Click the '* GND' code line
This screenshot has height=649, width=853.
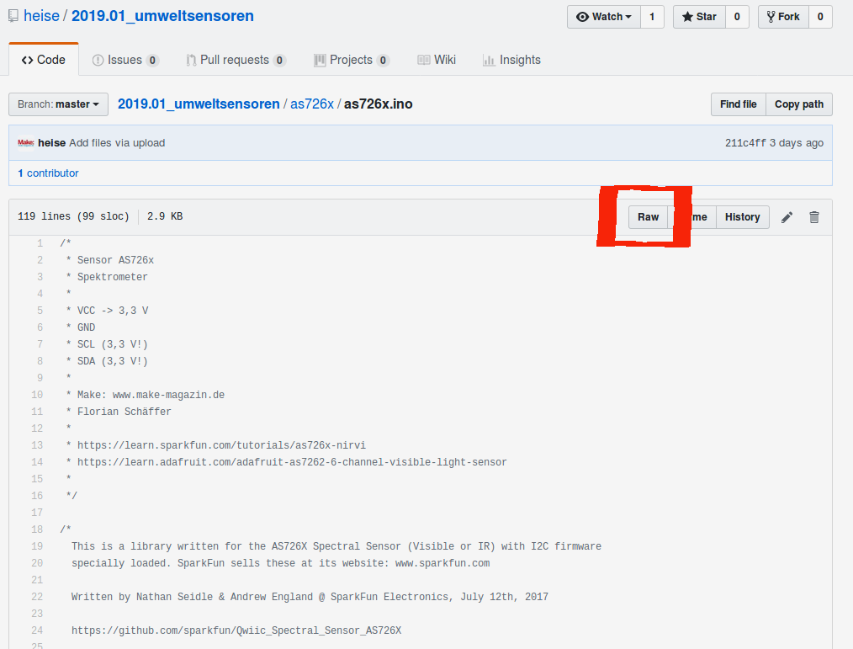click(x=80, y=327)
